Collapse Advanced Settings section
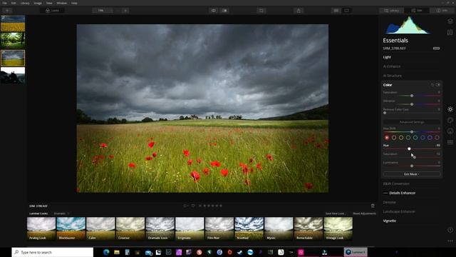 coord(412,122)
